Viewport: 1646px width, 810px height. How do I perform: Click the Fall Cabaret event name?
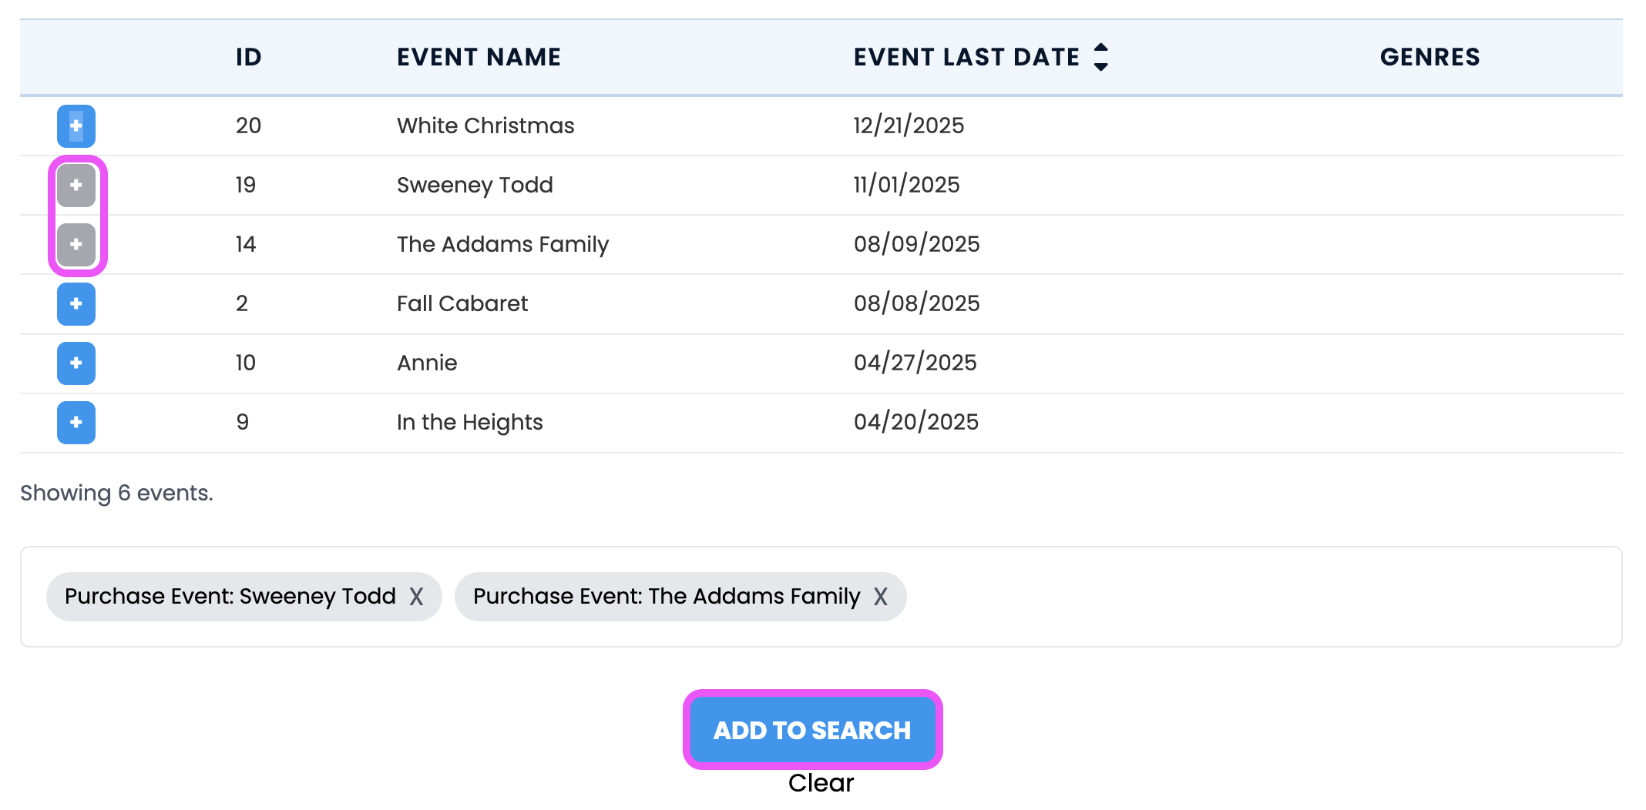pos(462,303)
